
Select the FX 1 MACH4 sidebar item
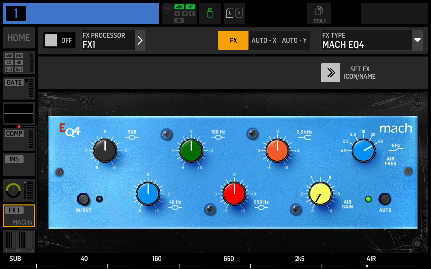[19, 216]
